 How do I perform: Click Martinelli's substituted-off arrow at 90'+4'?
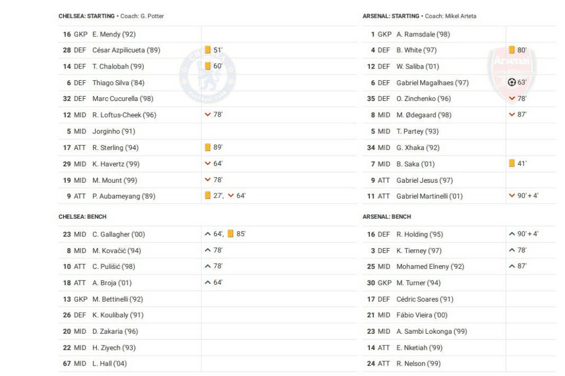tap(512, 196)
